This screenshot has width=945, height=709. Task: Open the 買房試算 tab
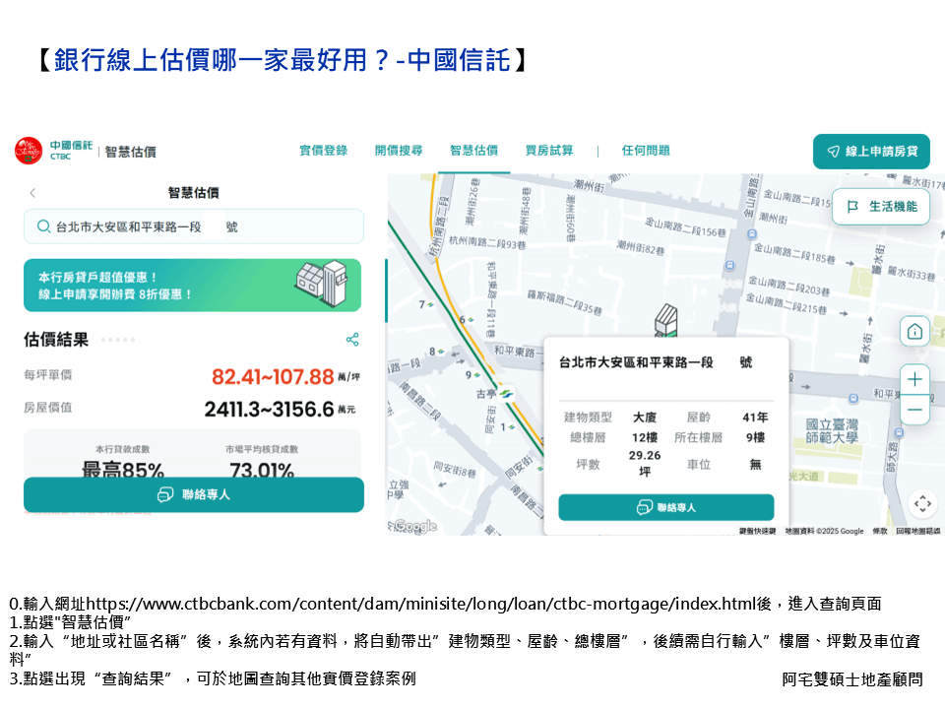point(549,151)
